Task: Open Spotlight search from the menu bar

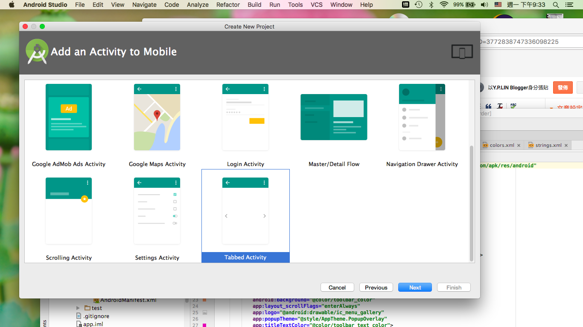Action: (x=555, y=5)
